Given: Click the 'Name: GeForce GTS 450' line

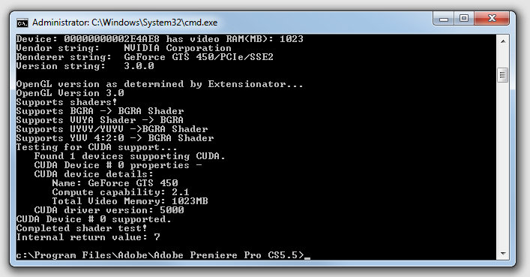Looking at the screenshot, I should 115,183.
